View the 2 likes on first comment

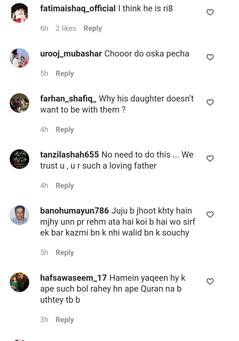point(66,28)
